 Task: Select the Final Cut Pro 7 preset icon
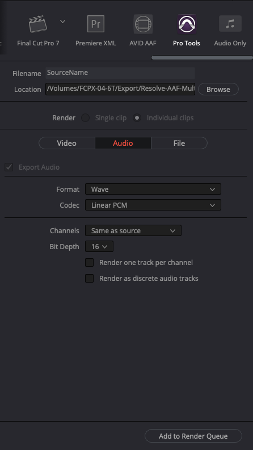point(38,24)
